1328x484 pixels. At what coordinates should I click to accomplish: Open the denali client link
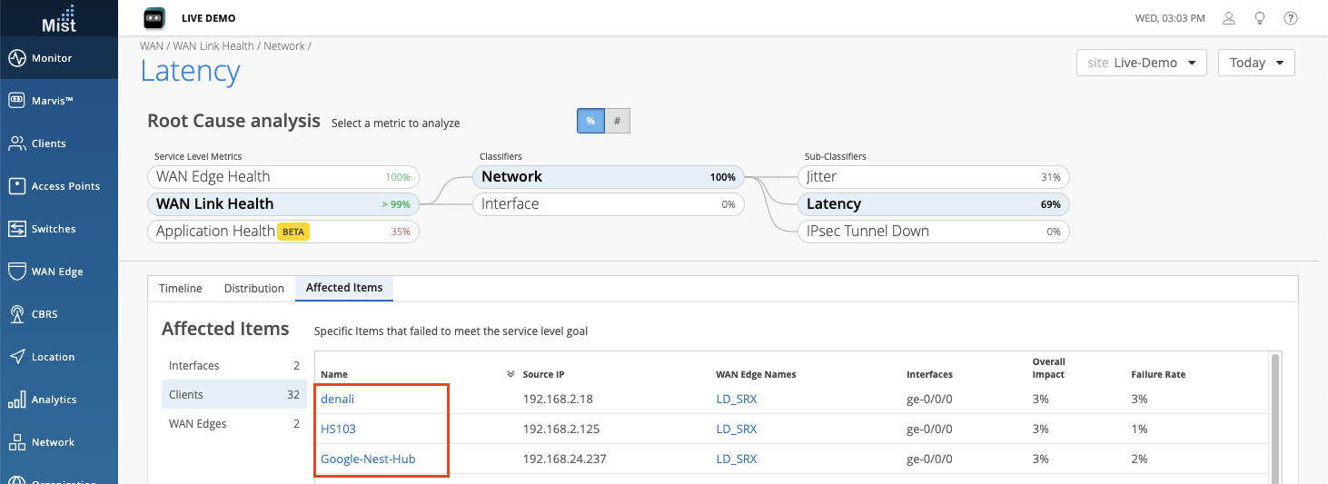(337, 399)
